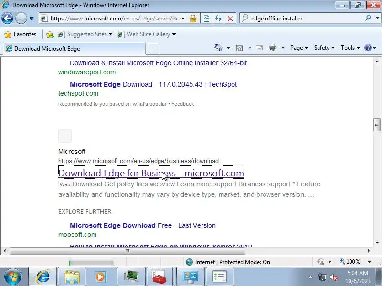Click the techspot.com text

(78, 93)
